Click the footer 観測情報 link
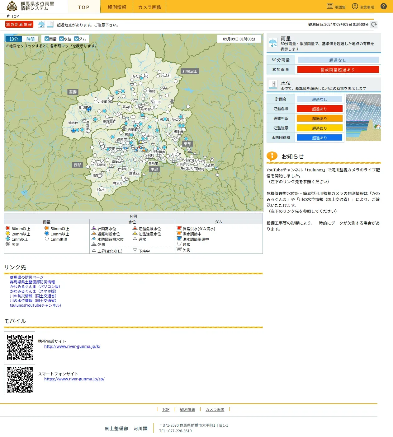Image resolution: width=393 pixels, height=437 pixels. (x=187, y=409)
